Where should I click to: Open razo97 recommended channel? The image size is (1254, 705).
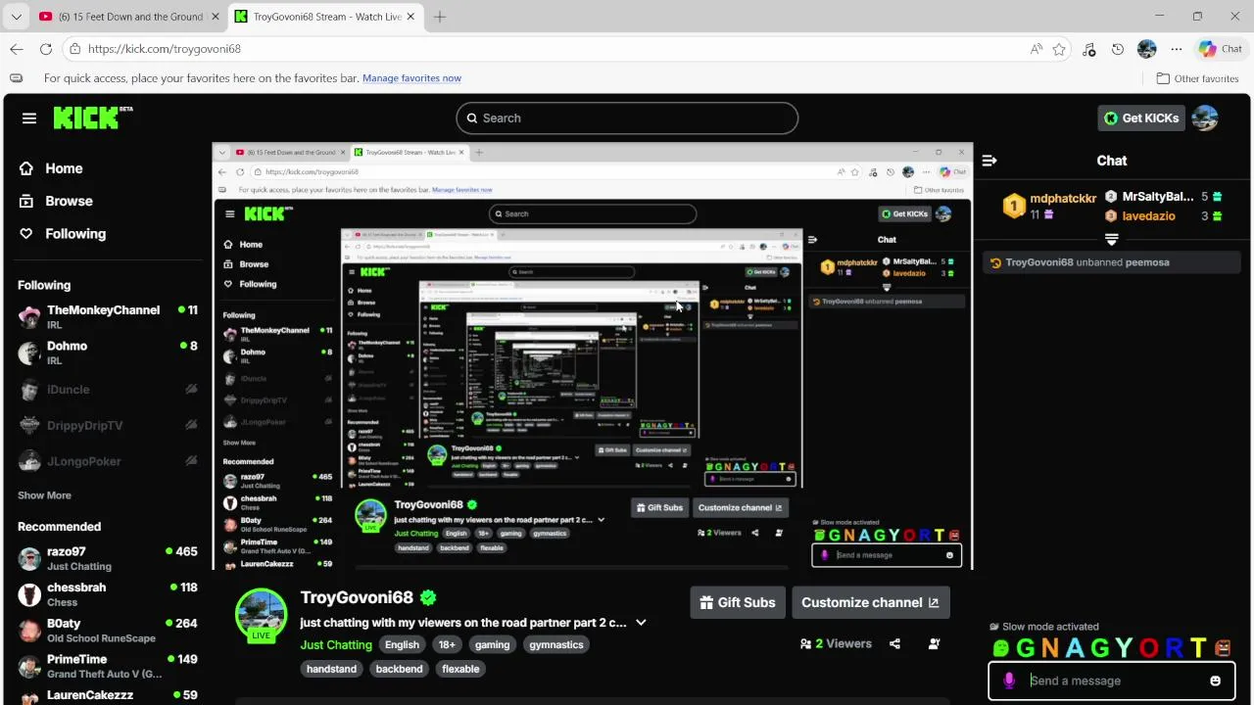coord(108,558)
